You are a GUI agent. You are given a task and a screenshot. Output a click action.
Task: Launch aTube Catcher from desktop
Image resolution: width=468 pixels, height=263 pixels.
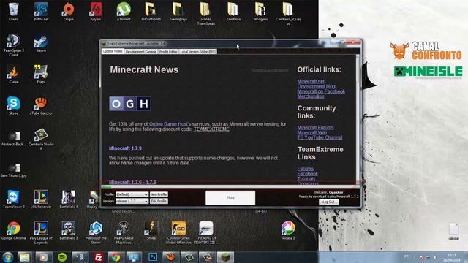(x=41, y=106)
